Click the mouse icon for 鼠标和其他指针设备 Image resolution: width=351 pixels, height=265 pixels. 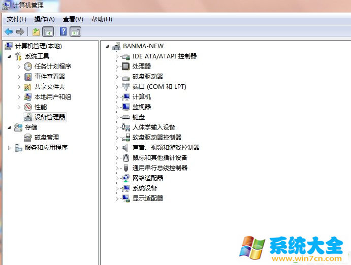126,158
